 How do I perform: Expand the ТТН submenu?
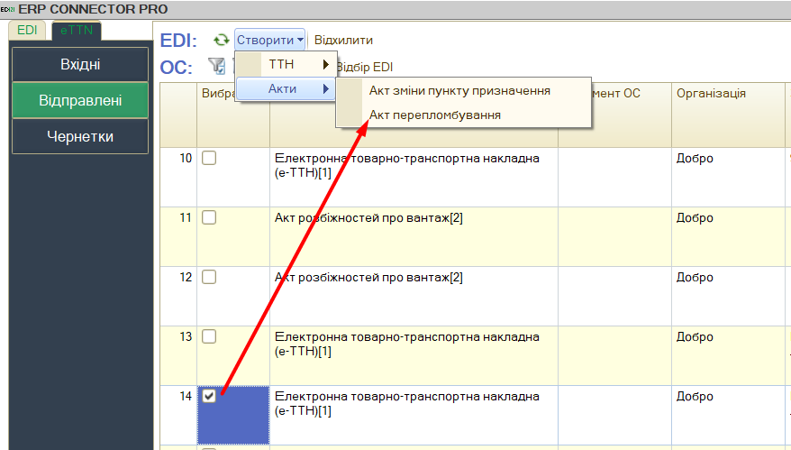tap(286, 65)
